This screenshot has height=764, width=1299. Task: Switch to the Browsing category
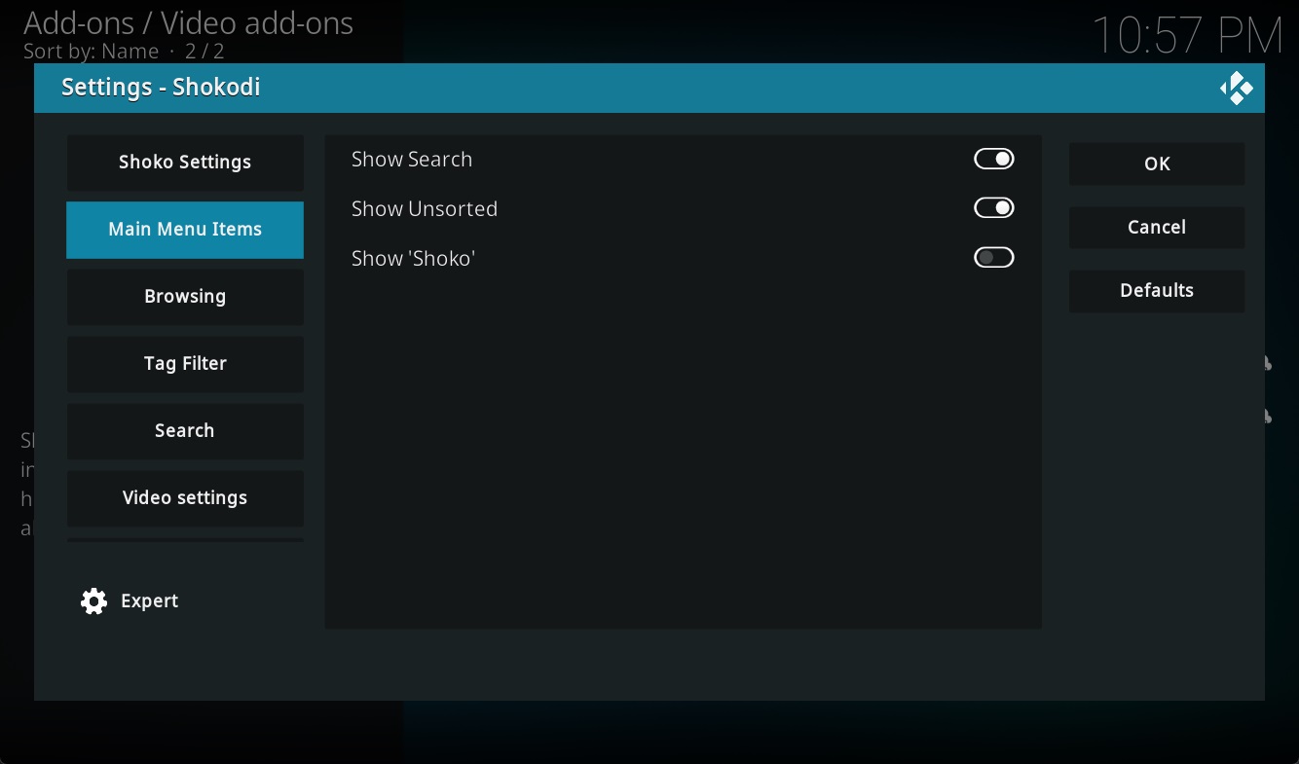click(185, 297)
